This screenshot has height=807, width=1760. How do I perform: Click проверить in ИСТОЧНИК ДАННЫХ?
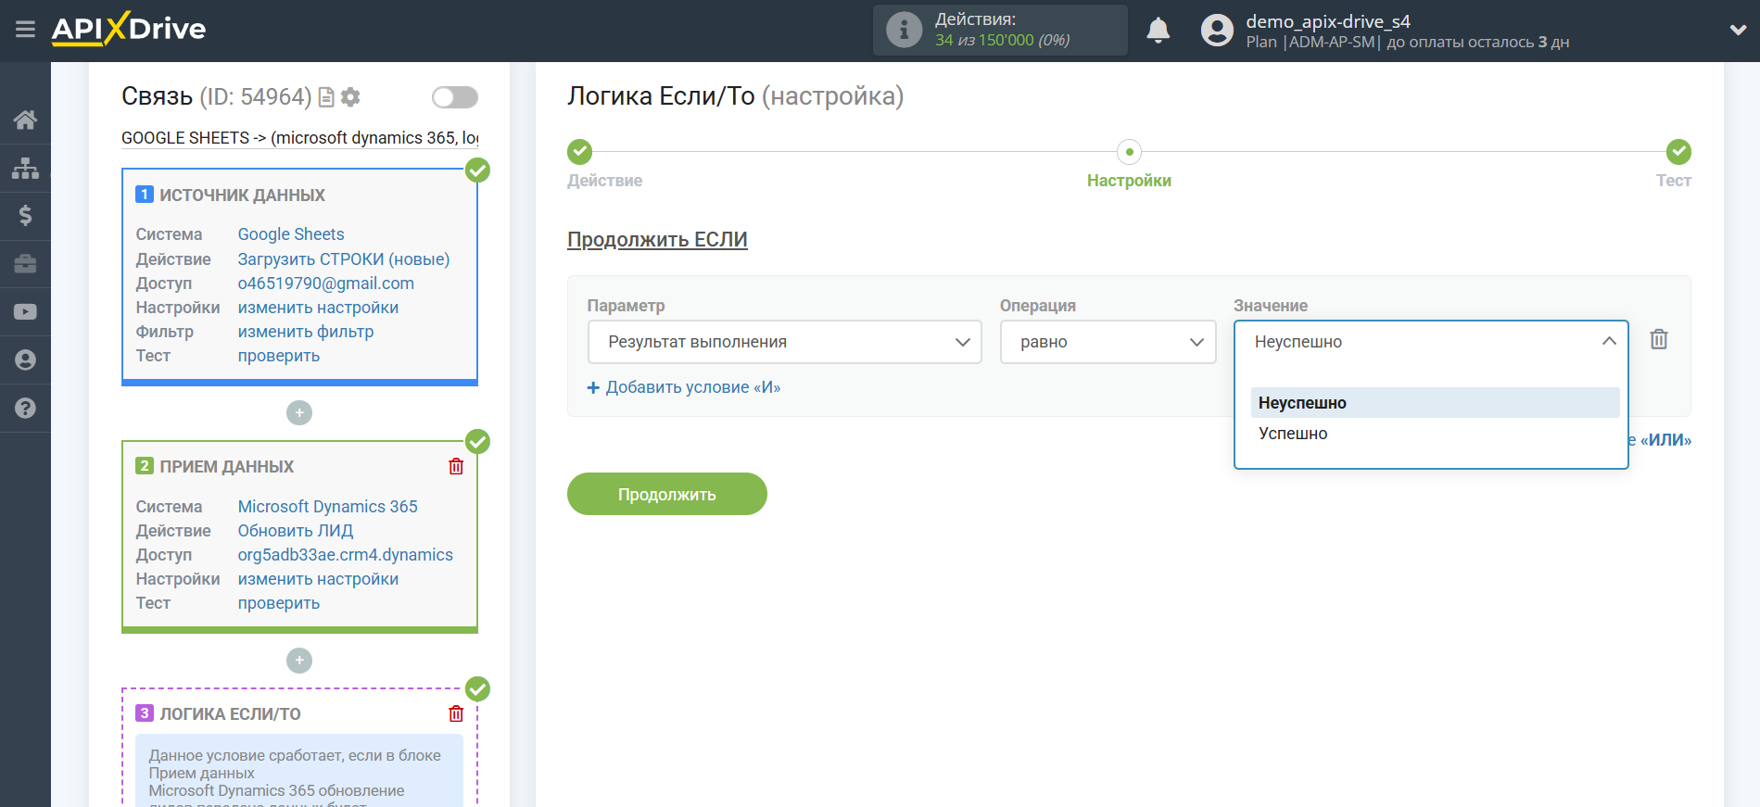click(279, 356)
